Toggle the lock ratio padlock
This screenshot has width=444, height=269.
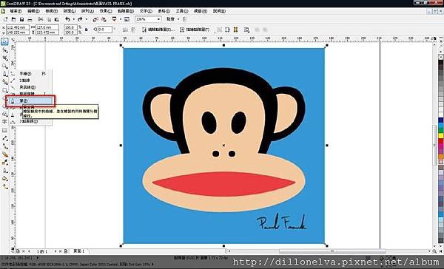pyautogui.click(x=87, y=30)
